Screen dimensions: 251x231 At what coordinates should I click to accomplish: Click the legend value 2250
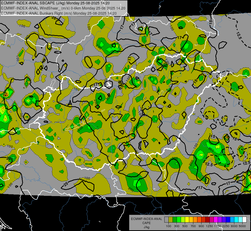(x=226, y=226)
